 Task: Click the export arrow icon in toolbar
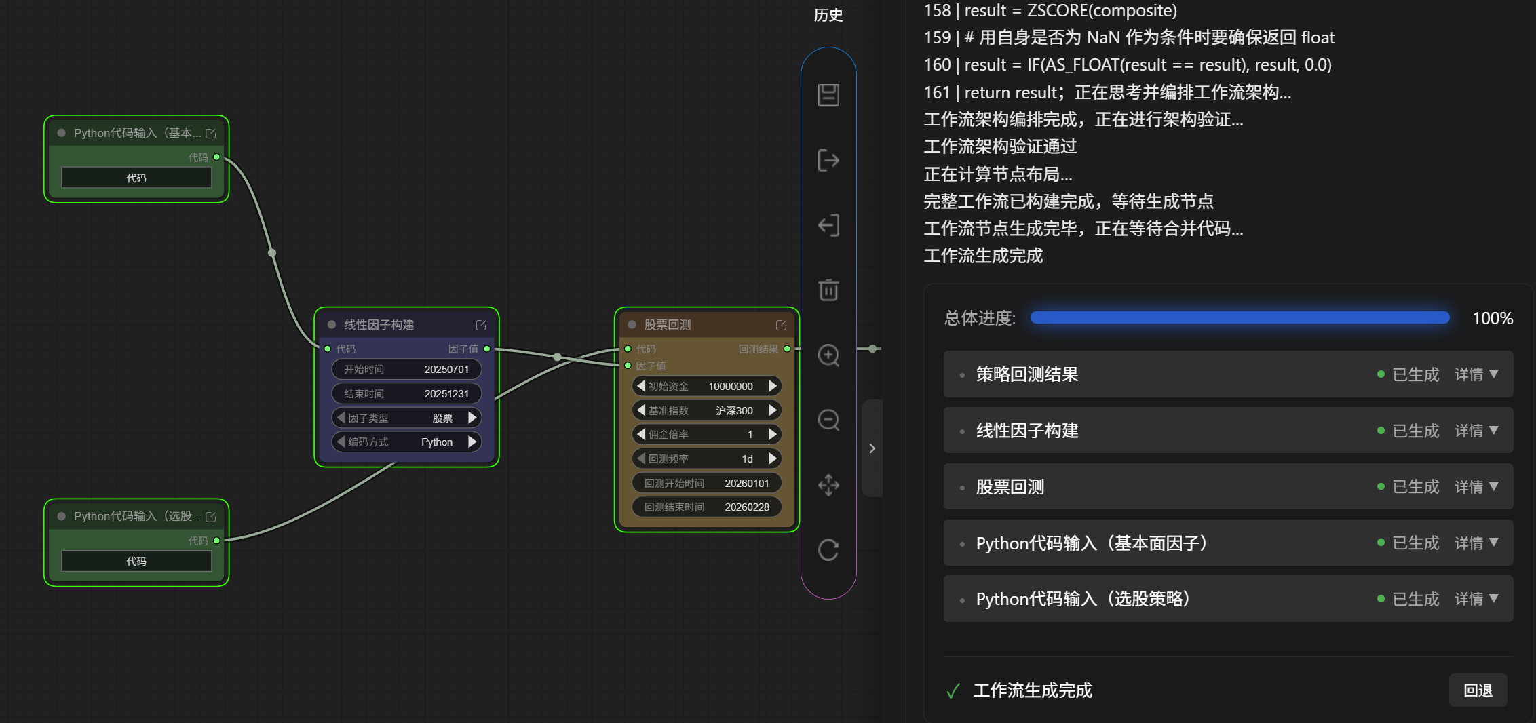click(828, 161)
